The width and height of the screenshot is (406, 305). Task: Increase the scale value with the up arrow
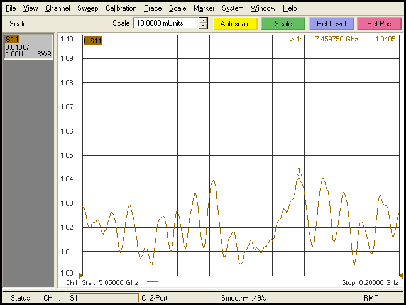pos(203,20)
